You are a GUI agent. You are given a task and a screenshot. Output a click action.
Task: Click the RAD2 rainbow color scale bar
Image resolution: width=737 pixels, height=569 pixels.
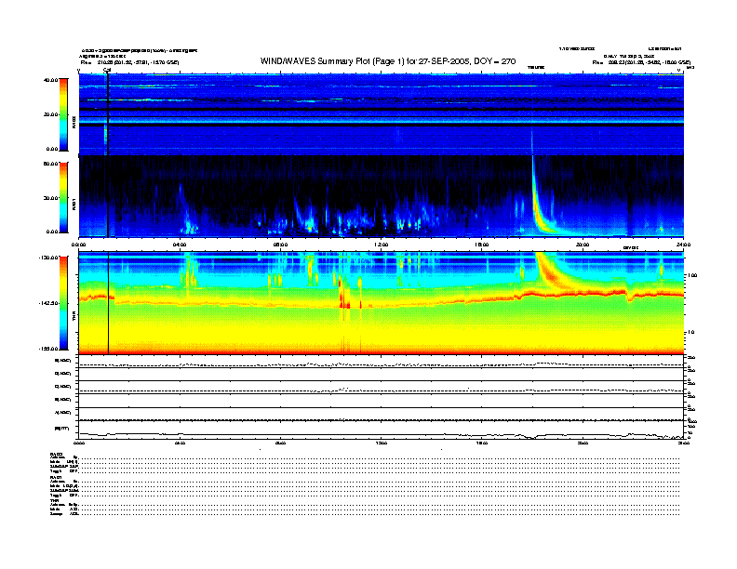point(63,114)
